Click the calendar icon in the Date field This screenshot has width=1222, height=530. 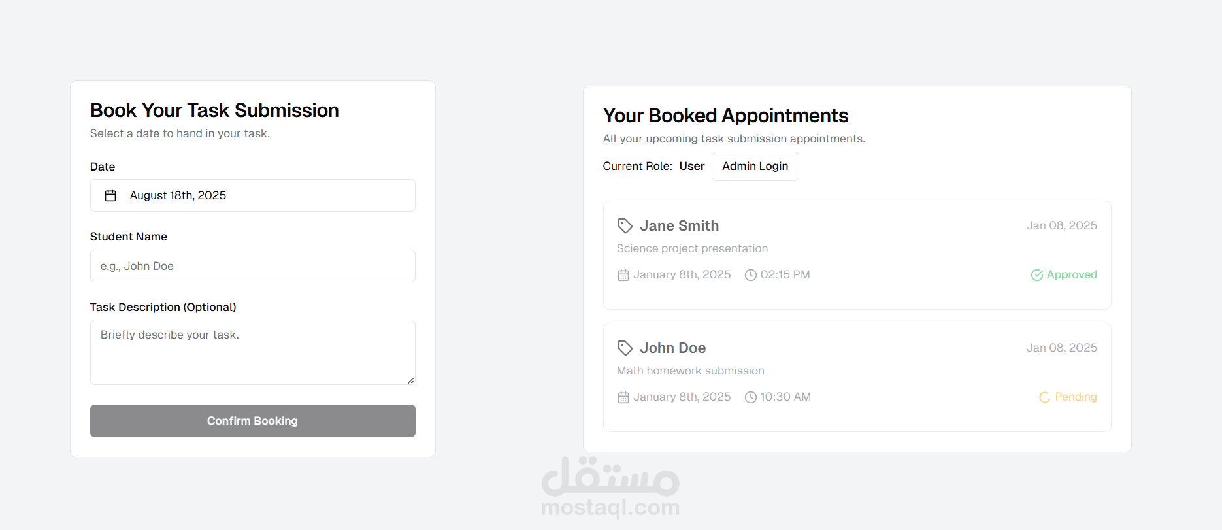(110, 195)
